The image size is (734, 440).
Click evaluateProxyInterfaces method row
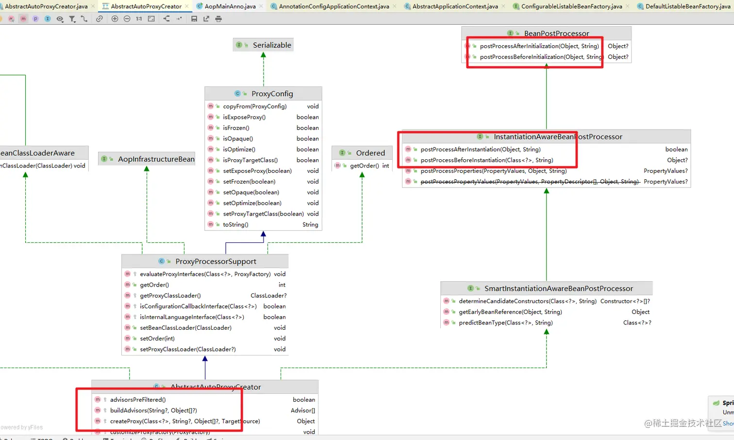205,274
